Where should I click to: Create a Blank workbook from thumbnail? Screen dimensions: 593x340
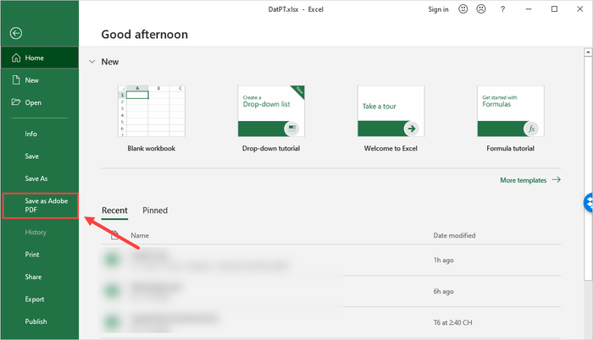click(x=152, y=111)
